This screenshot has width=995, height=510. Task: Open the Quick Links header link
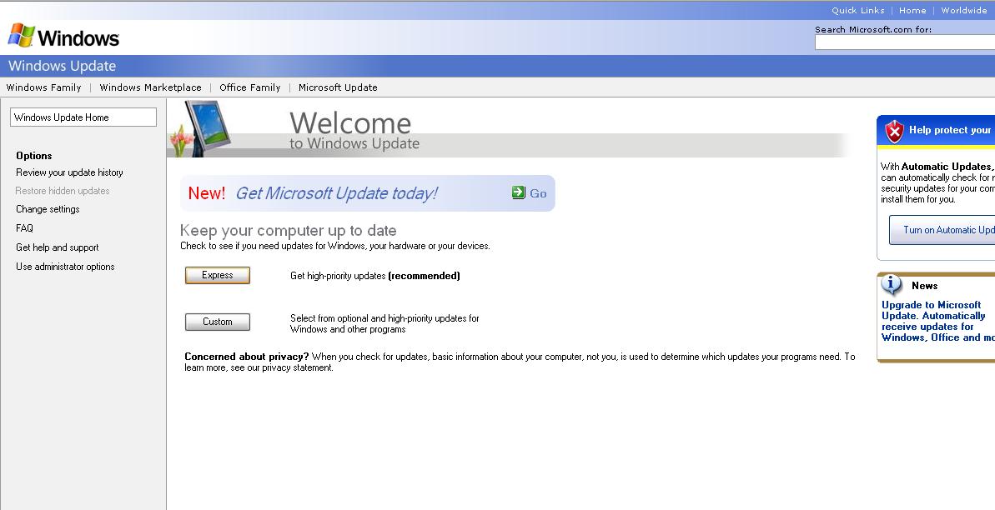857,11
